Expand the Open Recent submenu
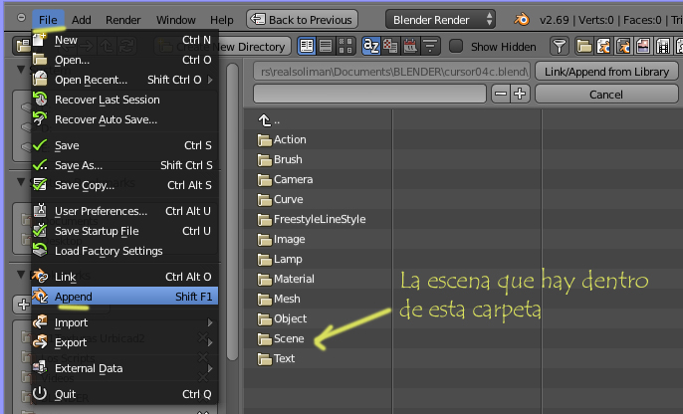Viewport: 683px width, 414px height. (124, 80)
